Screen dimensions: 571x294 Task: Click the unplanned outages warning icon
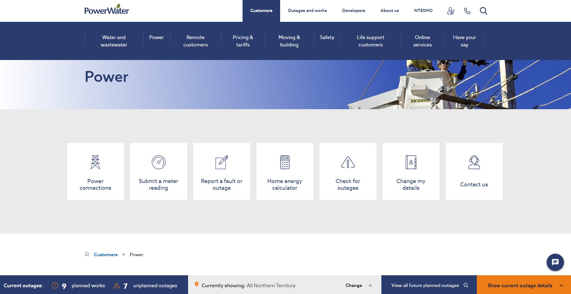[x=117, y=285]
